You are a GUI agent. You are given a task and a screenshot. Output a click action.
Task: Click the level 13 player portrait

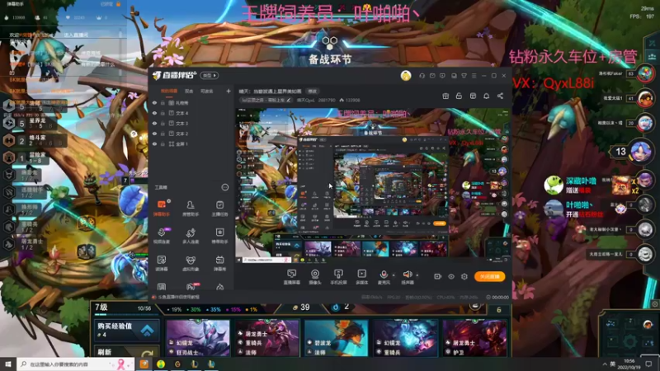(x=640, y=152)
